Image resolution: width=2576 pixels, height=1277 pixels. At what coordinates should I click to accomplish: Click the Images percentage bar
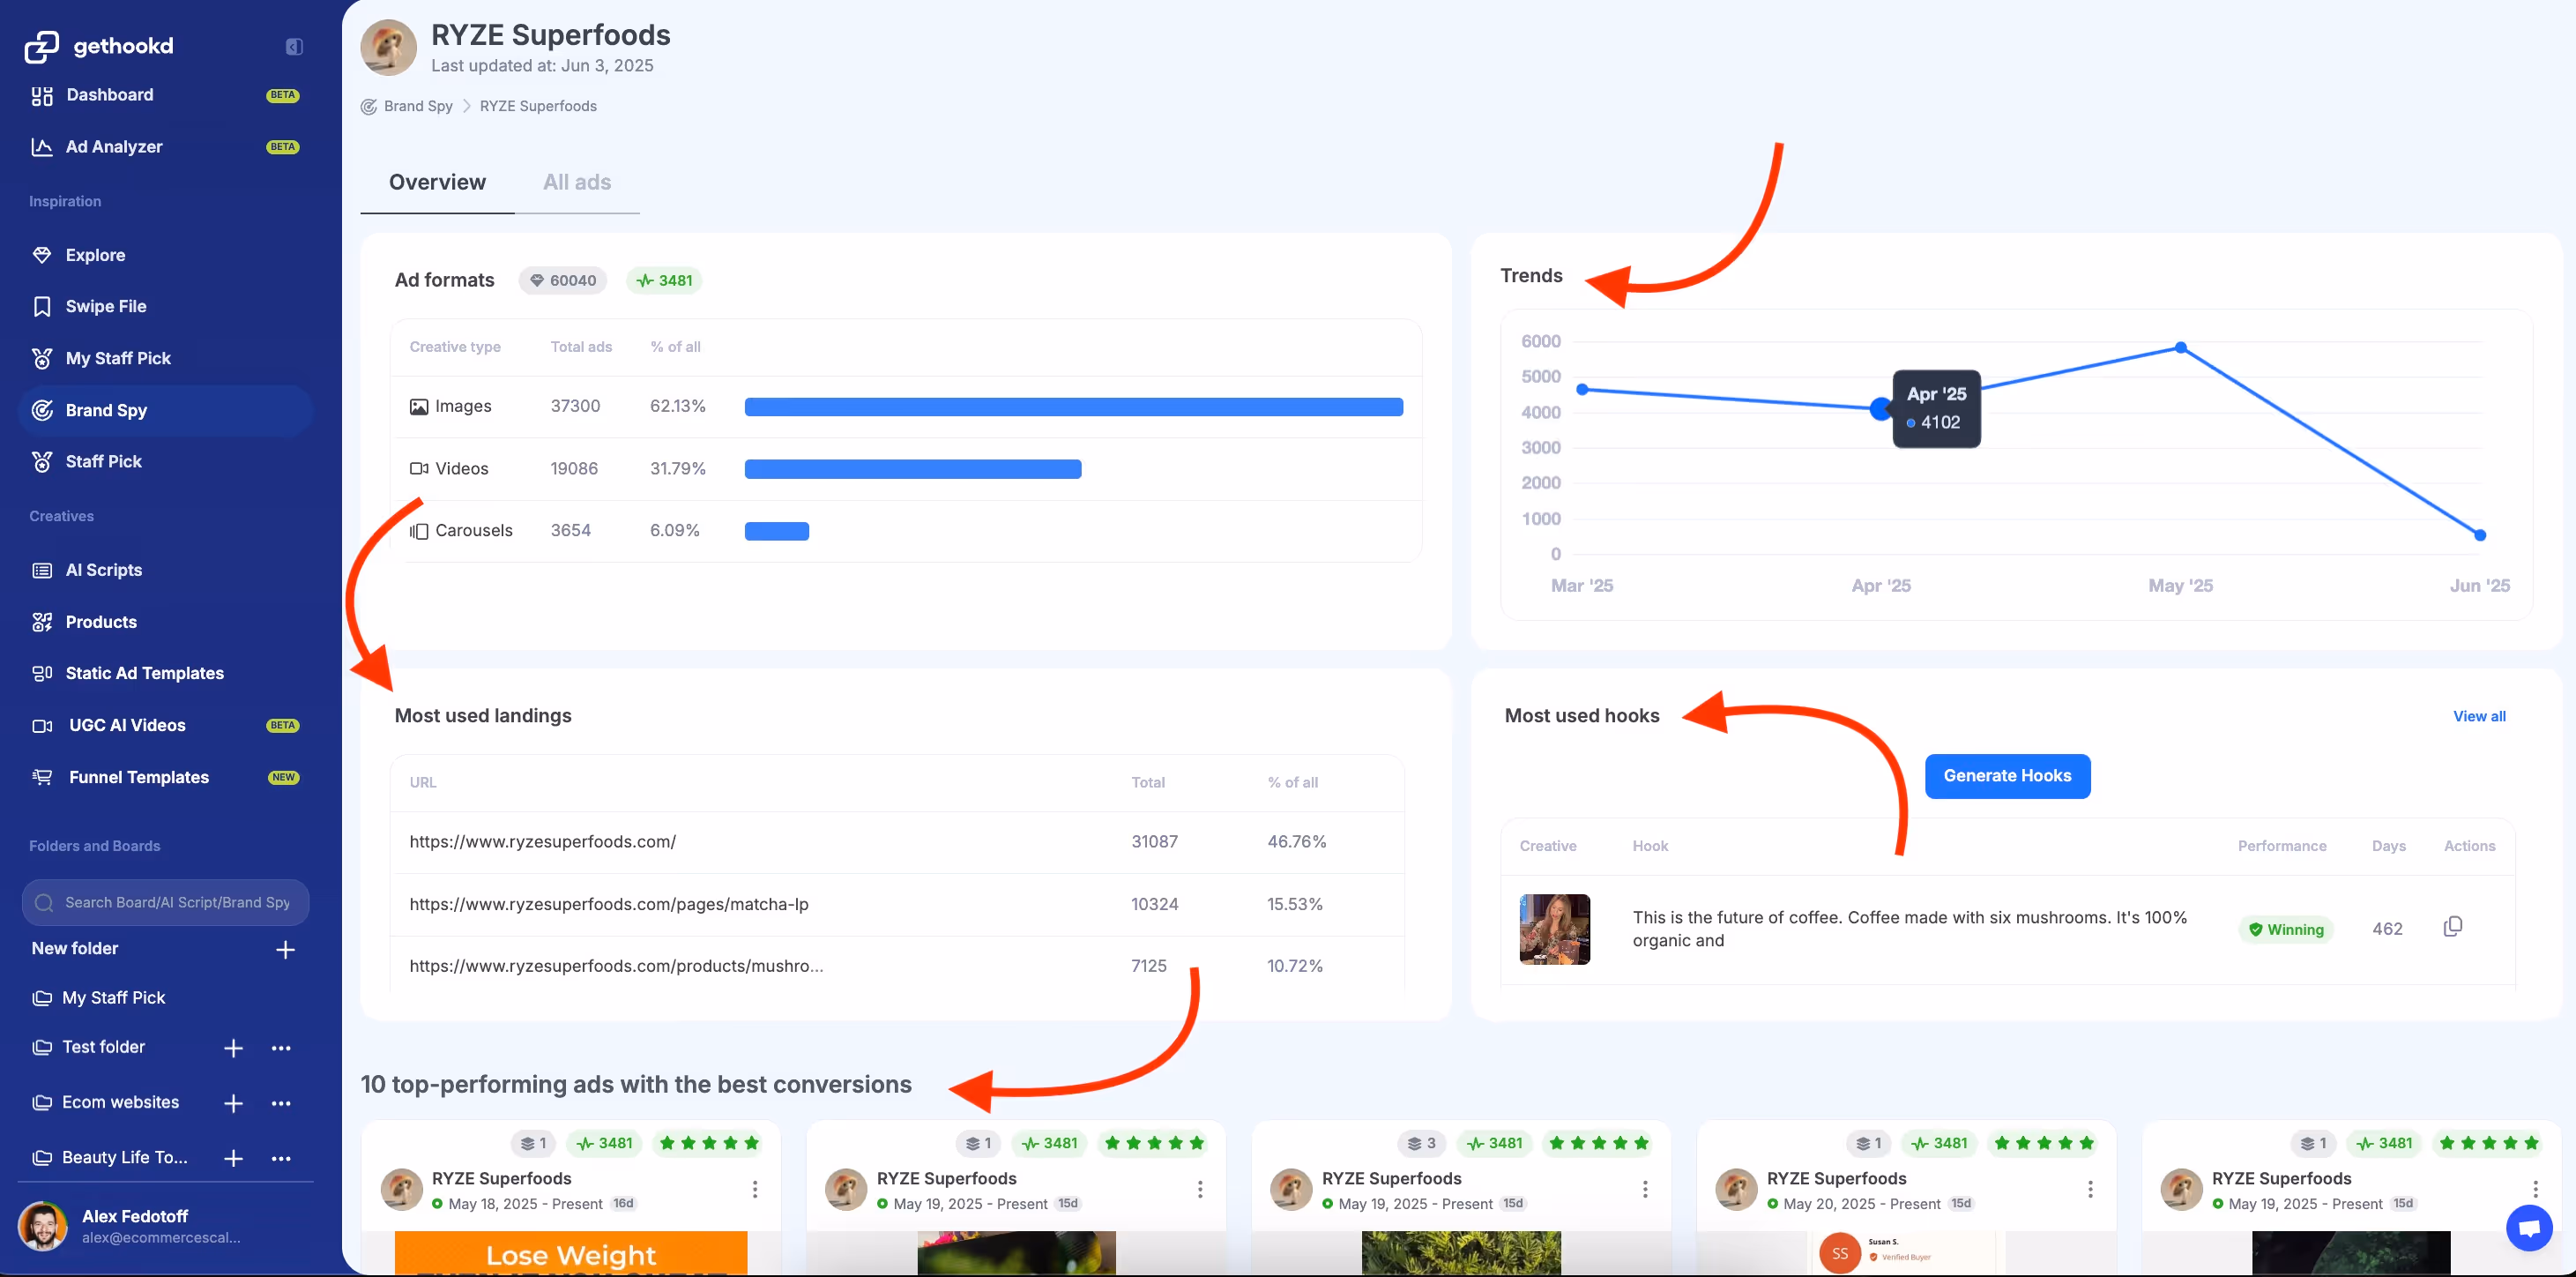point(1074,407)
